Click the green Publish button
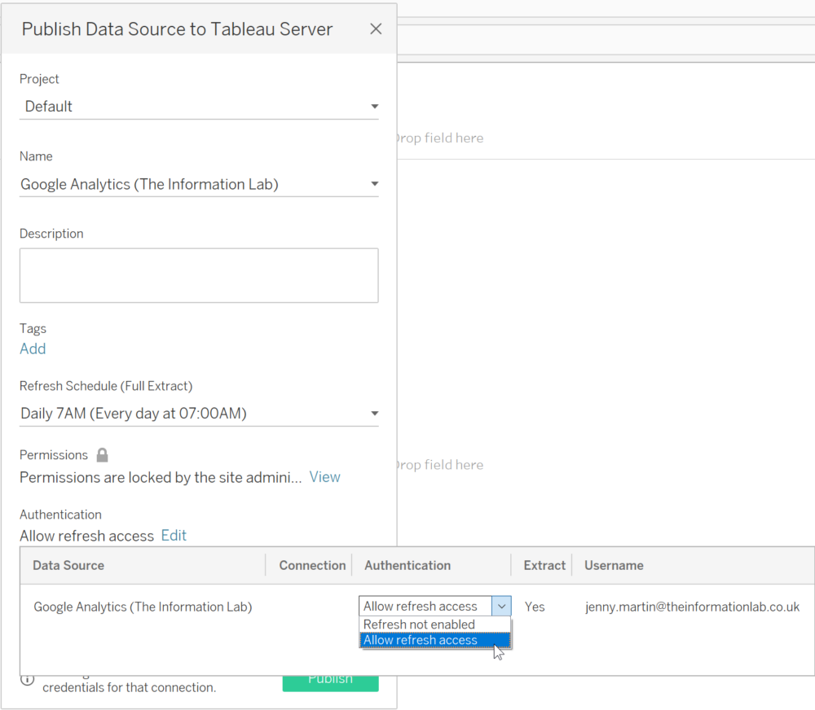 click(331, 683)
